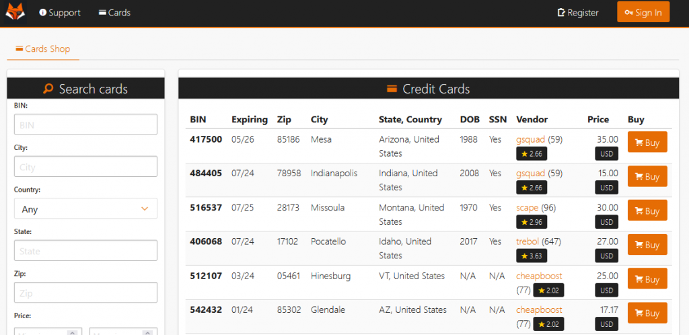
Task: Click the magnifier icon in Search cards header
Action: [x=48, y=89]
